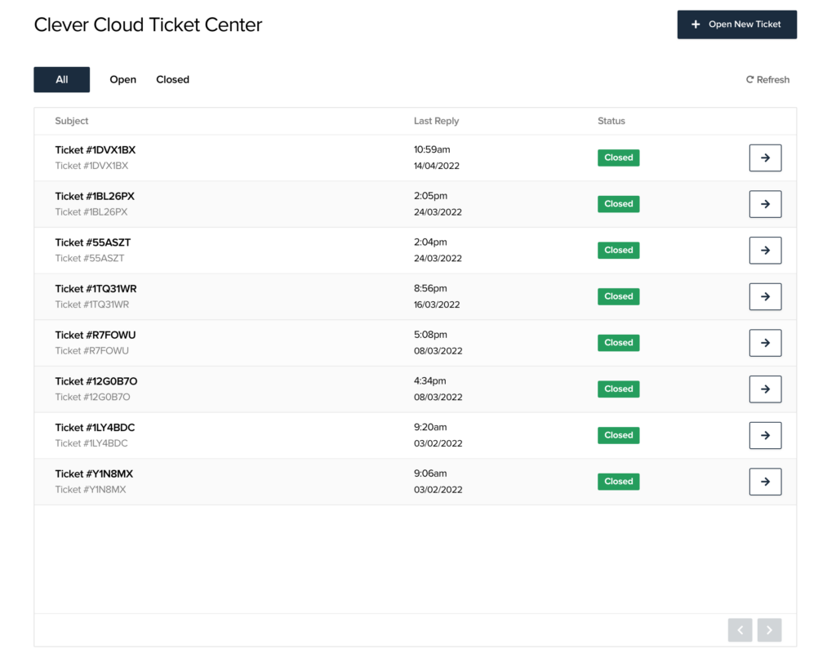Screen dimensions: 836x658
Task: Select the All tickets filter
Action: 61,79
